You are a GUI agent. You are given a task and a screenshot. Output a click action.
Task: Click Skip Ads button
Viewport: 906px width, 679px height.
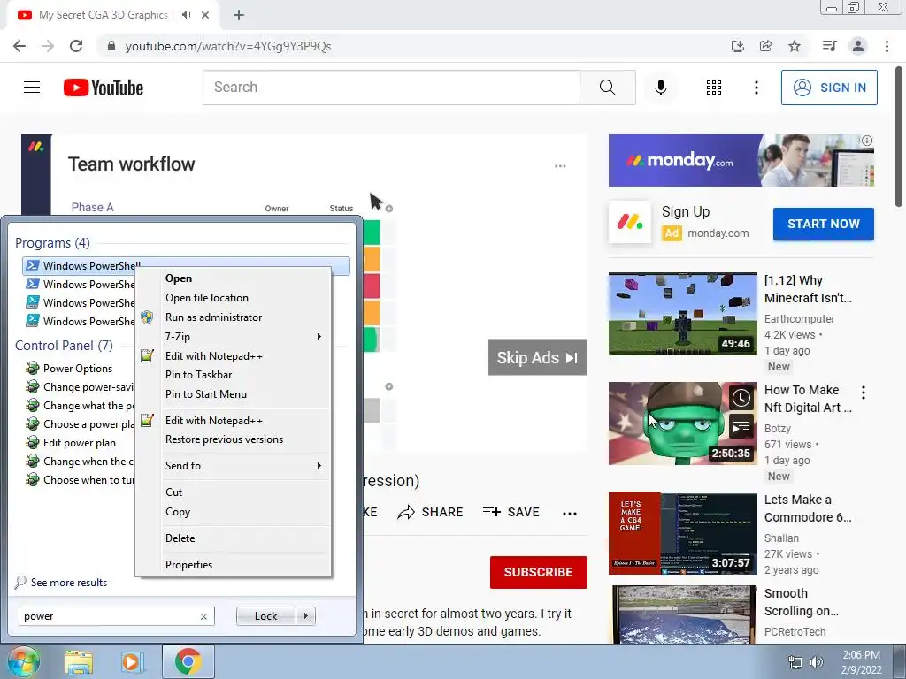[537, 357]
